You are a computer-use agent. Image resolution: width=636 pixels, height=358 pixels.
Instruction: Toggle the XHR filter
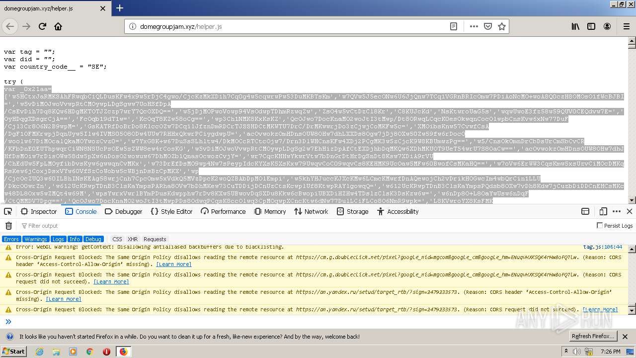(x=132, y=239)
